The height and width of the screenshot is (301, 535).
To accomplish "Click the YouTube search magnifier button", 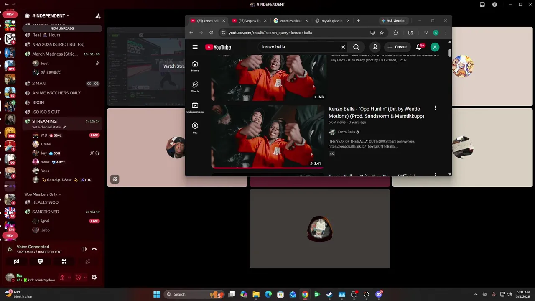I will 356,47.
